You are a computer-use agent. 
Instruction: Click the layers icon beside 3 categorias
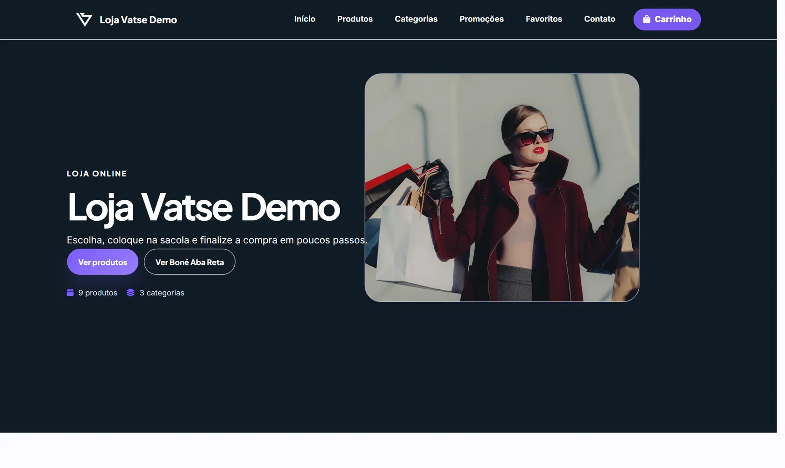tap(130, 293)
